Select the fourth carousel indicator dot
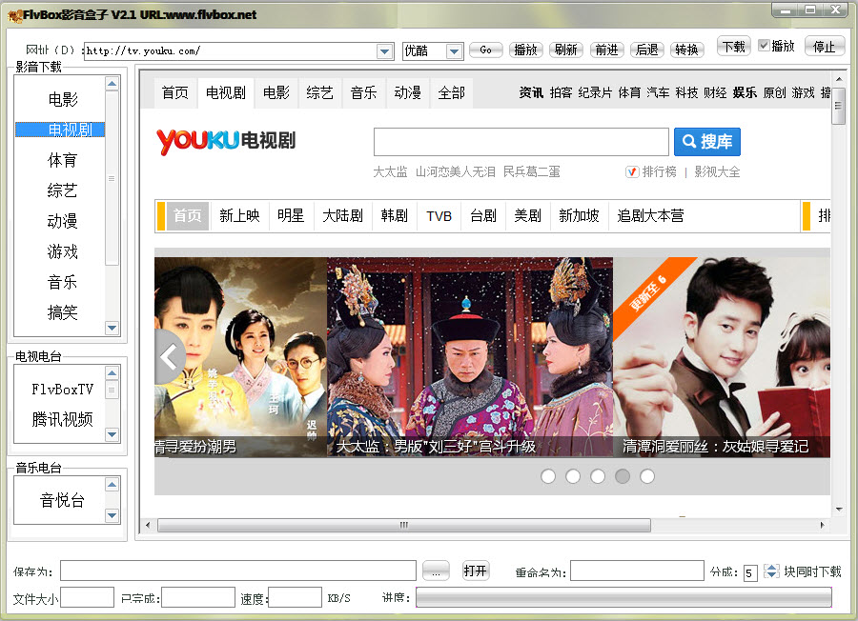 [x=623, y=476]
